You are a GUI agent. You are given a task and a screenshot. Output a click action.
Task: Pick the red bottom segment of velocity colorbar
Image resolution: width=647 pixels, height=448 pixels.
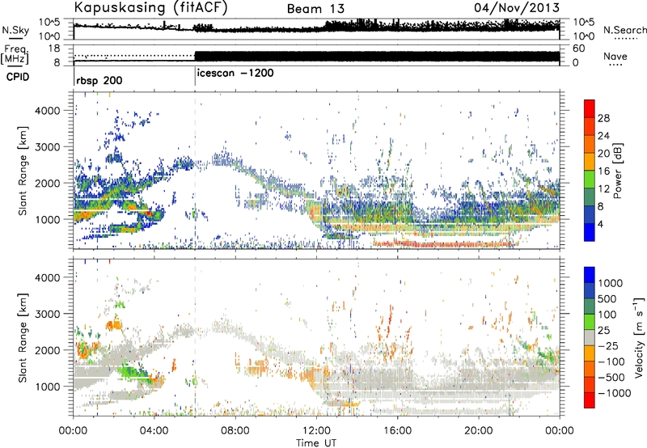click(590, 400)
